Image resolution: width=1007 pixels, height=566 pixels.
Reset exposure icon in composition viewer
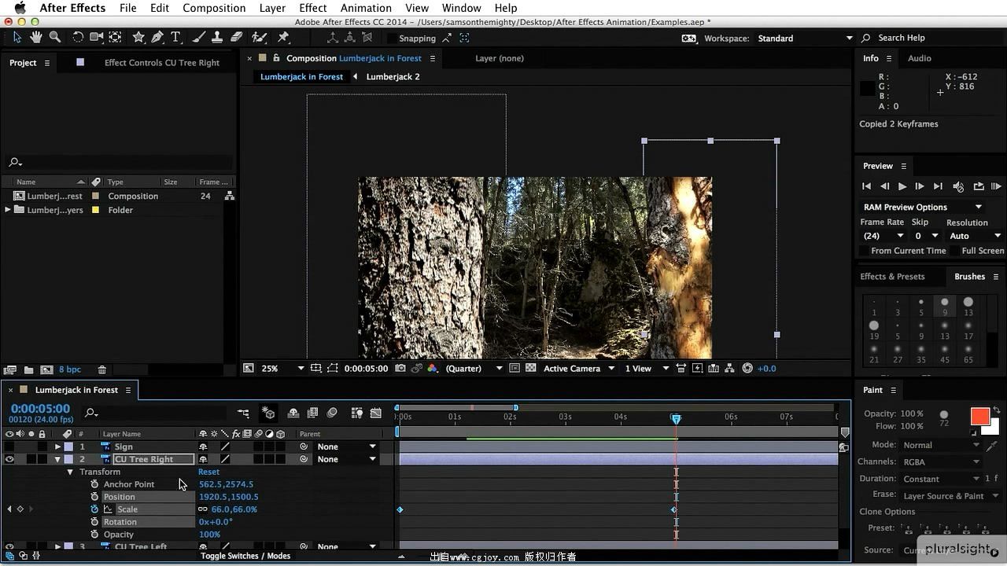[x=747, y=368]
